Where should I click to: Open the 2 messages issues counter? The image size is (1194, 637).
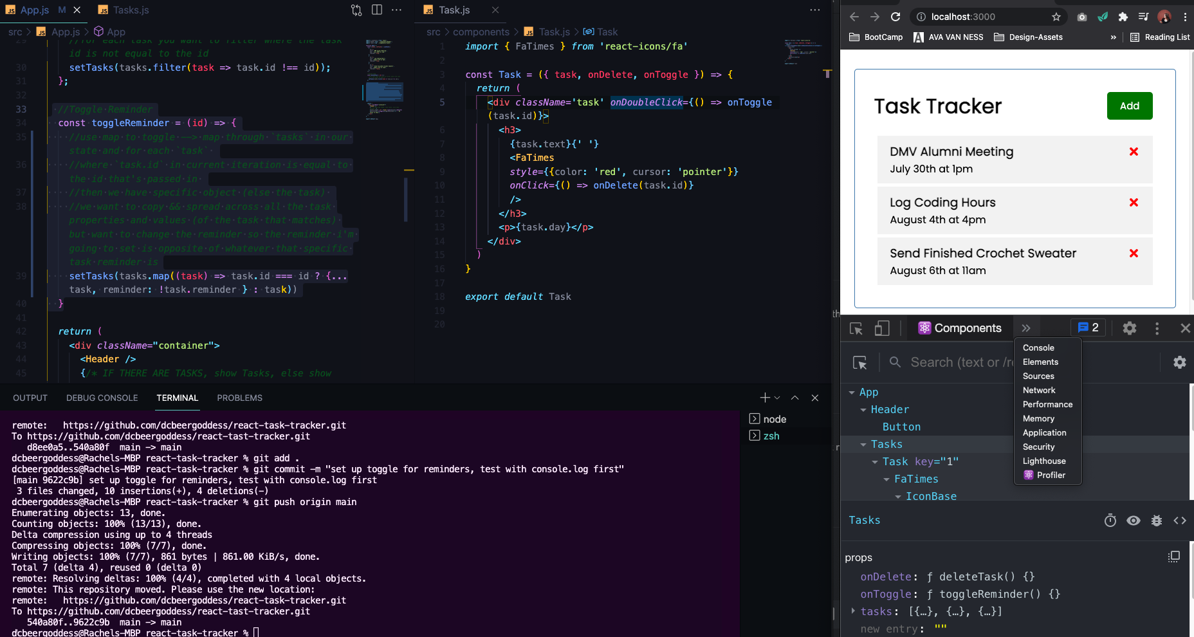(x=1088, y=328)
